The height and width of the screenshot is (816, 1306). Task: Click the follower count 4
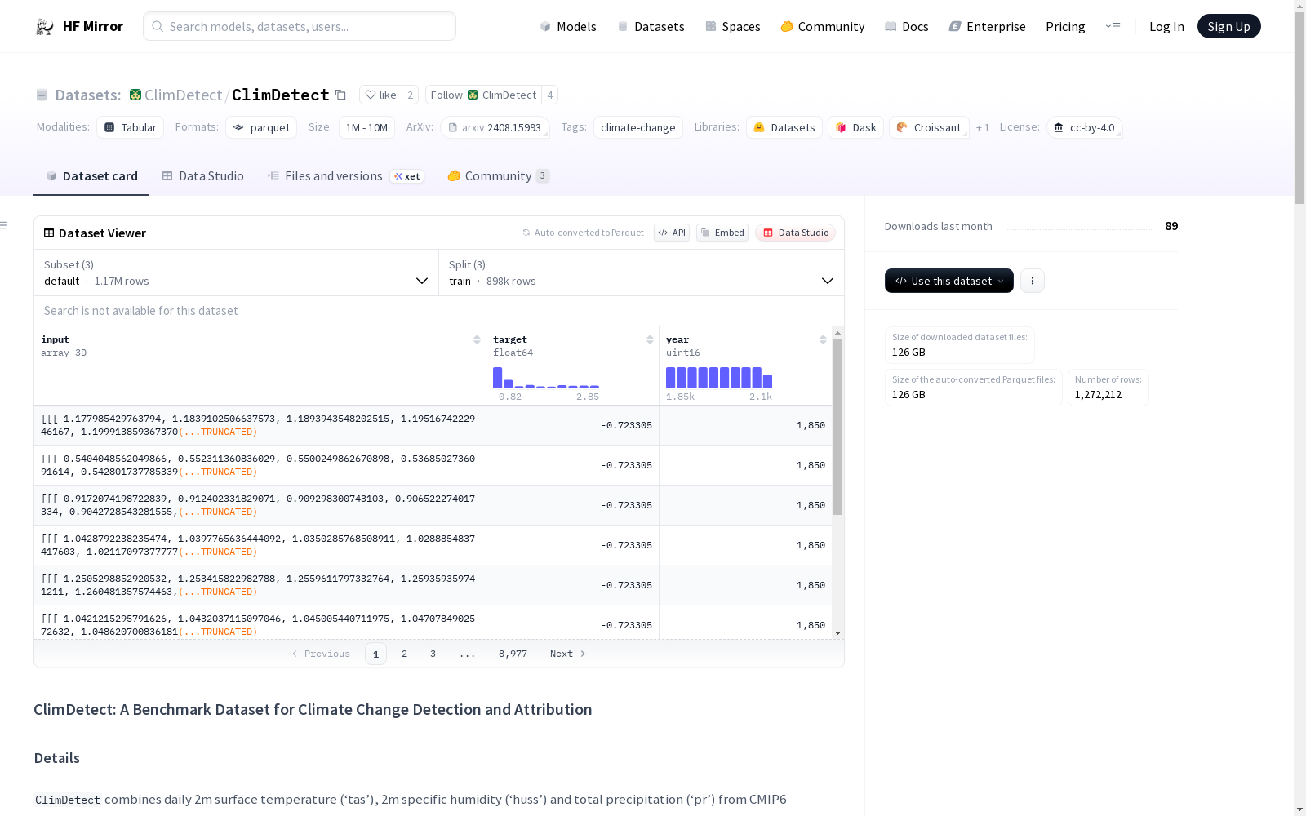tap(550, 95)
